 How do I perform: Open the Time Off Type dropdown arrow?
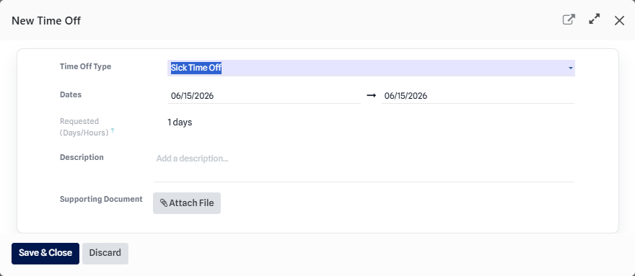click(571, 68)
